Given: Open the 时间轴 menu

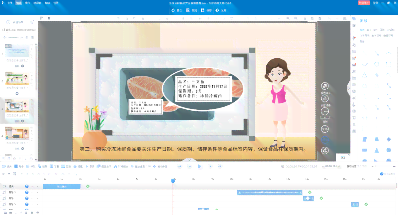Looking at the screenshot, I should (x=37, y=3).
